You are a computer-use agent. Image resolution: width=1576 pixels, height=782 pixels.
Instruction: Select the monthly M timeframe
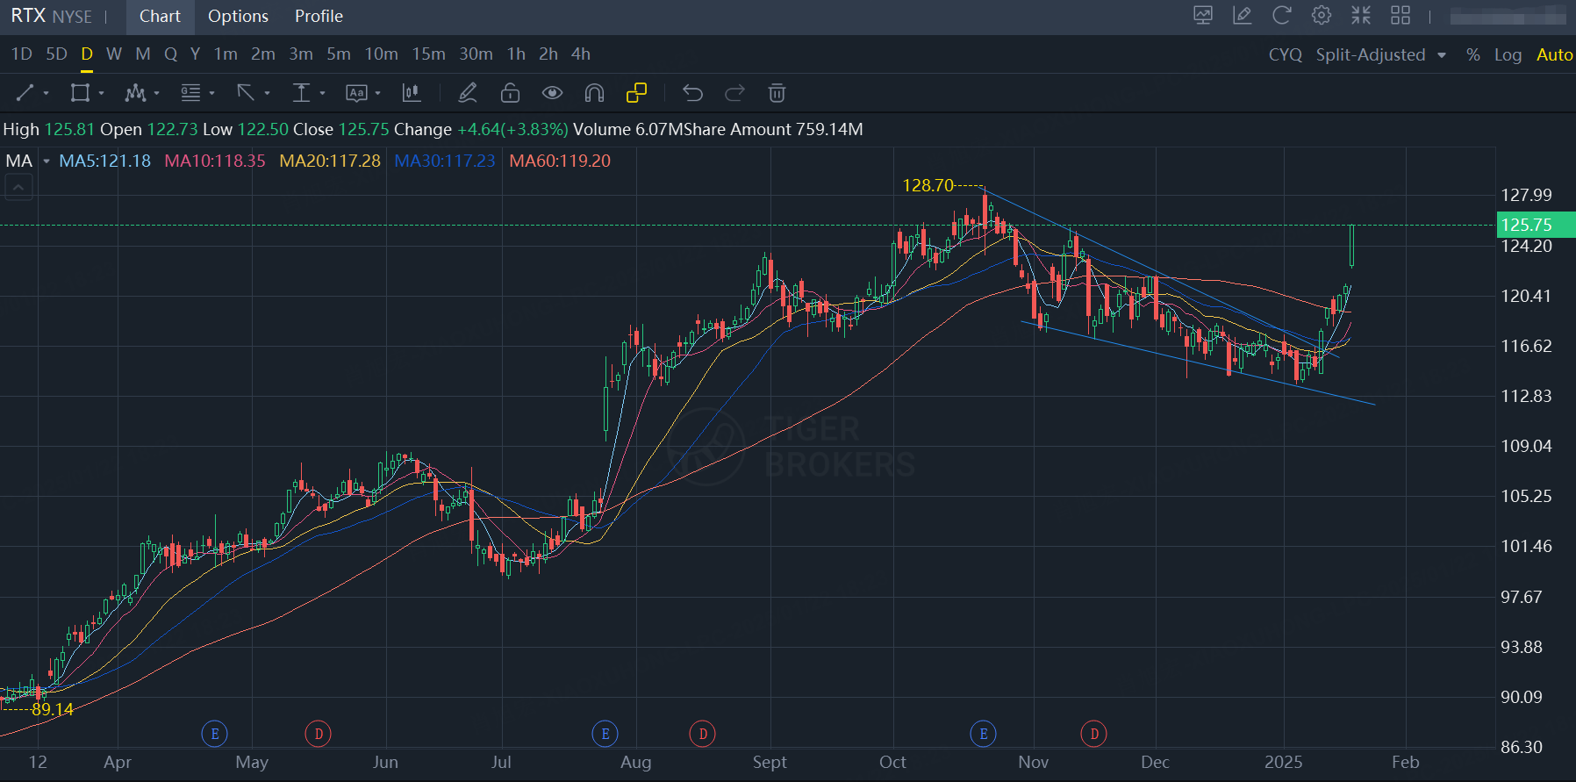143,54
